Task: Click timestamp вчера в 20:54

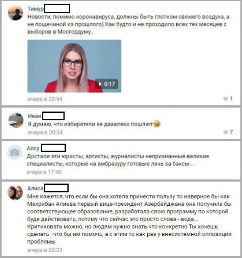Action: point(45,99)
